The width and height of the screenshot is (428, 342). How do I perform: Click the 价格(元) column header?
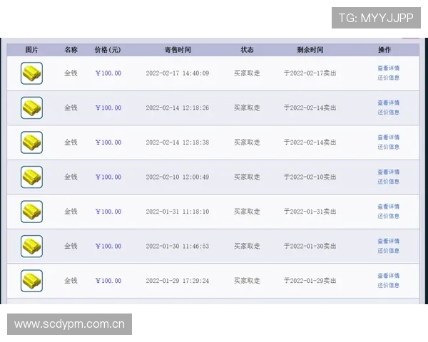(x=108, y=50)
